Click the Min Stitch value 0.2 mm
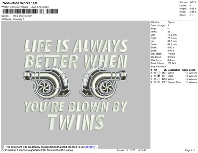 point(171,57)
